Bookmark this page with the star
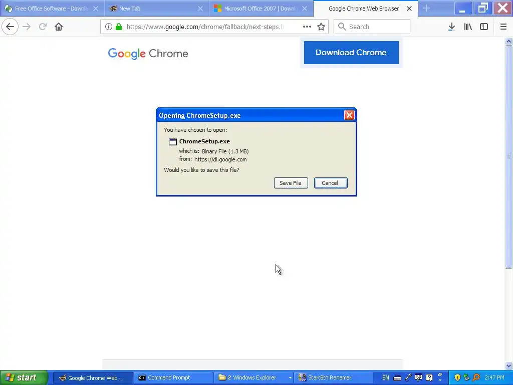The width and height of the screenshot is (513, 385). pyautogui.click(x=321, y=27)
